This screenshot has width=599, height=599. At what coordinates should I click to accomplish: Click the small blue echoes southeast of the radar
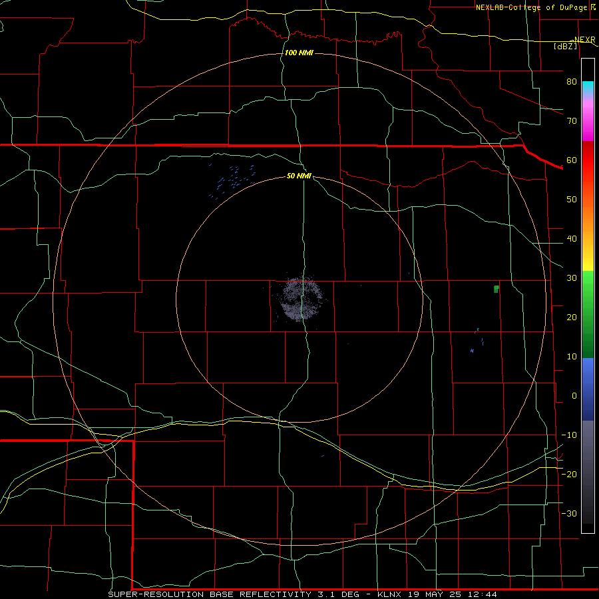(x=477, y=340)
